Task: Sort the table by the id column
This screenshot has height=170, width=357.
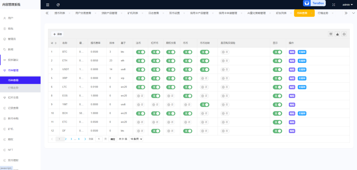Action: point(55,43)
